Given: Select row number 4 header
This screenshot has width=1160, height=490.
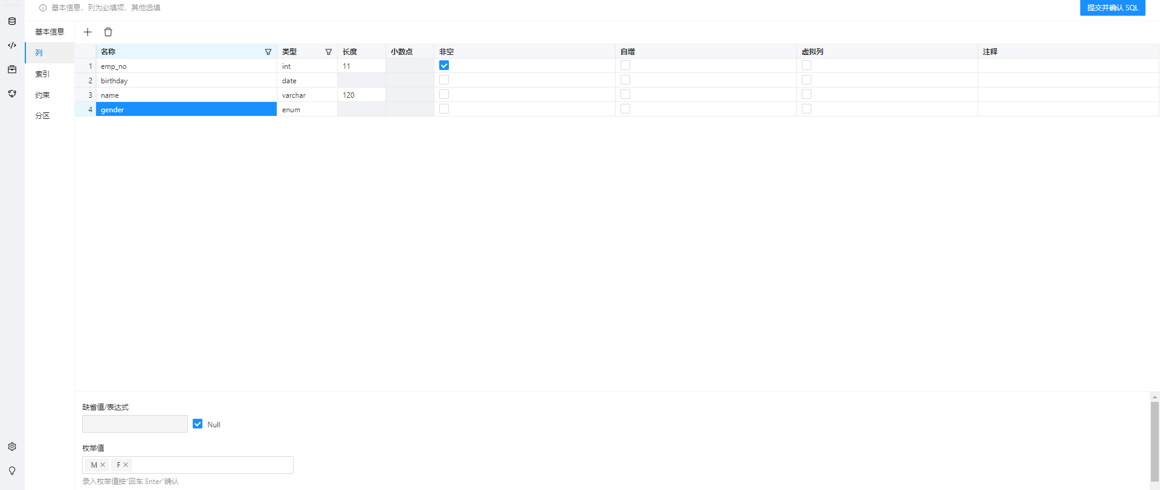Looking at the screenshot, I should (85, 109).
